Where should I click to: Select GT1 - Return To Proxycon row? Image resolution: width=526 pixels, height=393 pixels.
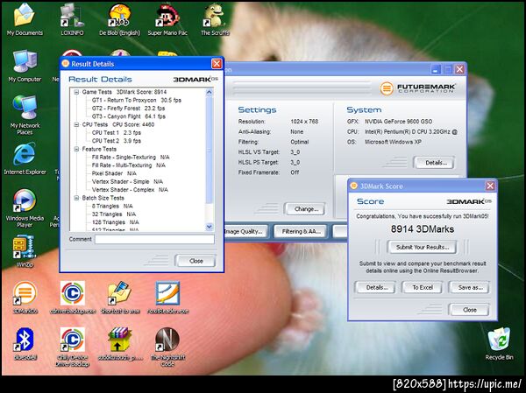(x=136, y=100)
